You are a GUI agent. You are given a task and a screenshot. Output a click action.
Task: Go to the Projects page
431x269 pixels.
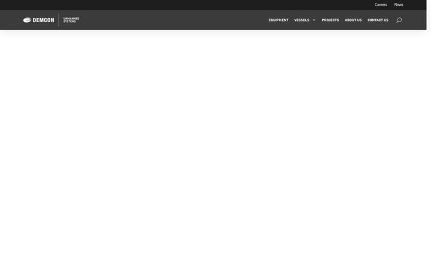[330, 20]
